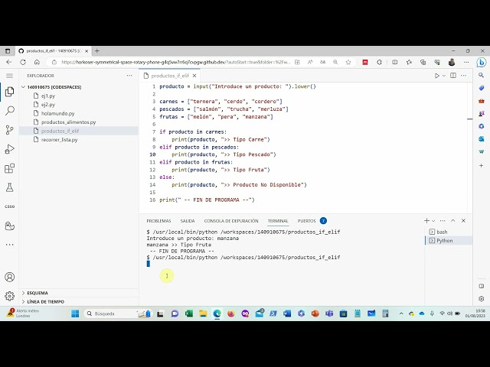The width and height of the screenshot is (490, 367).
Task: Open the Testing flask view
Action: 10,187
